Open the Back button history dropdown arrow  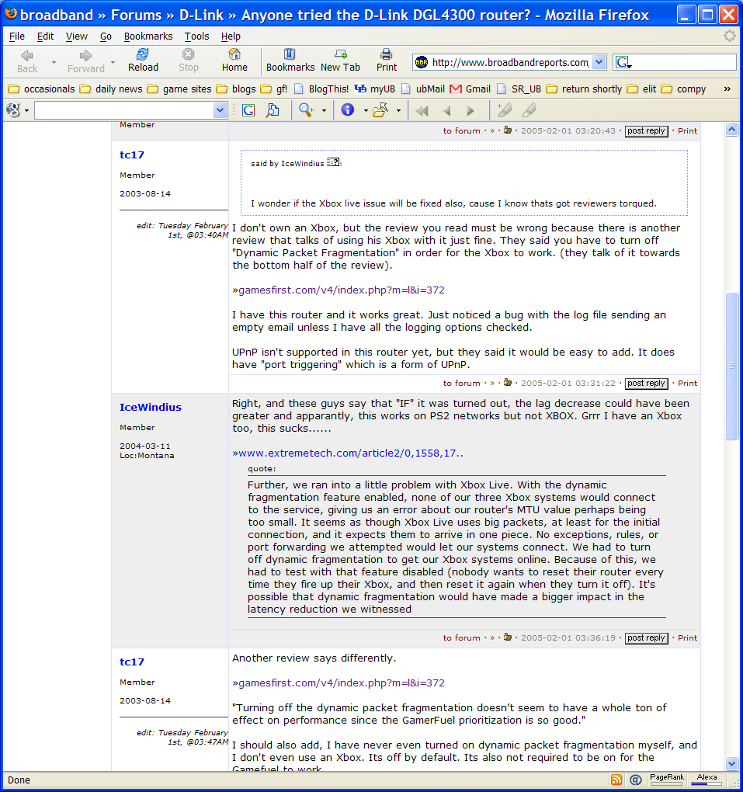coord(54,63)
